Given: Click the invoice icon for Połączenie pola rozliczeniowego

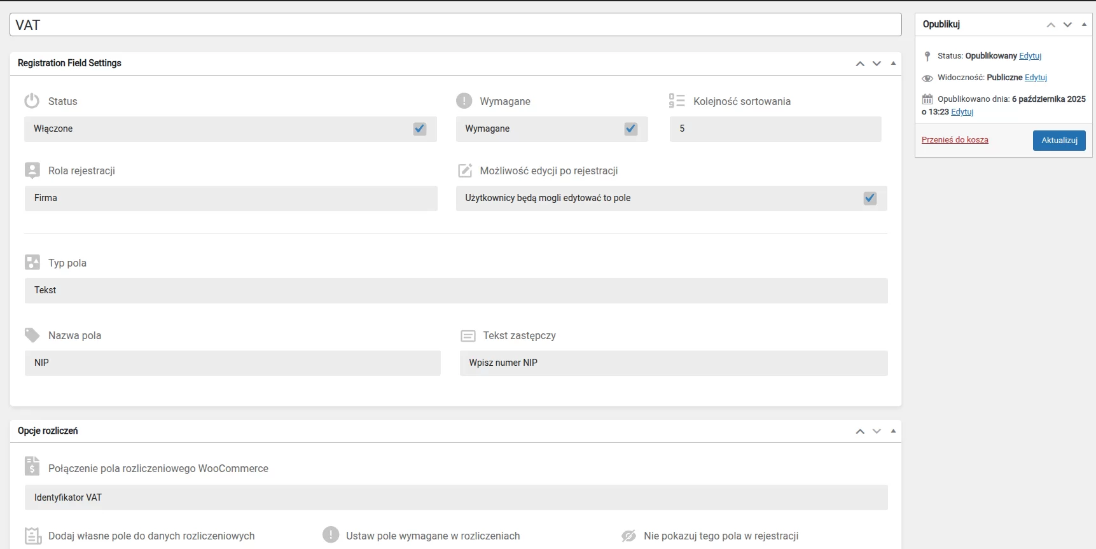Looking at the screenshot, I should coord(32,466).
